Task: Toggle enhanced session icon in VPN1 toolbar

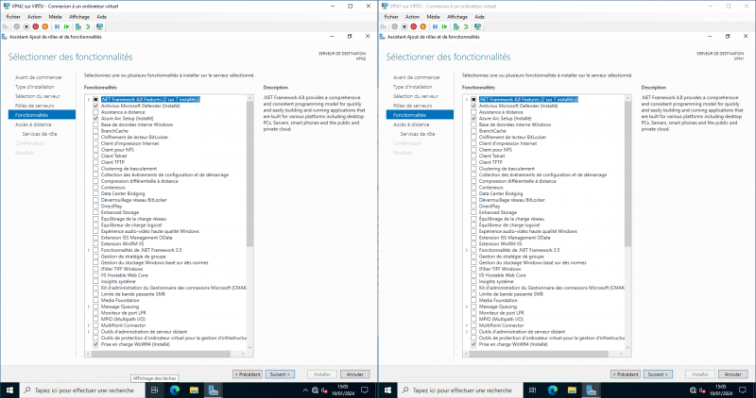Action: click(x=478, y=27)
